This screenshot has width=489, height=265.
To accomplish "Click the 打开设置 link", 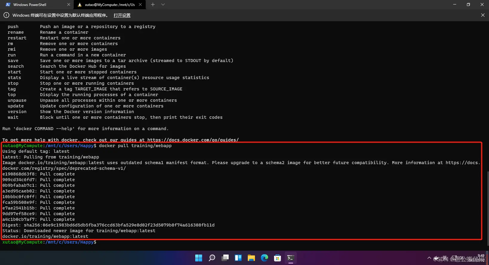I will 122,15.
